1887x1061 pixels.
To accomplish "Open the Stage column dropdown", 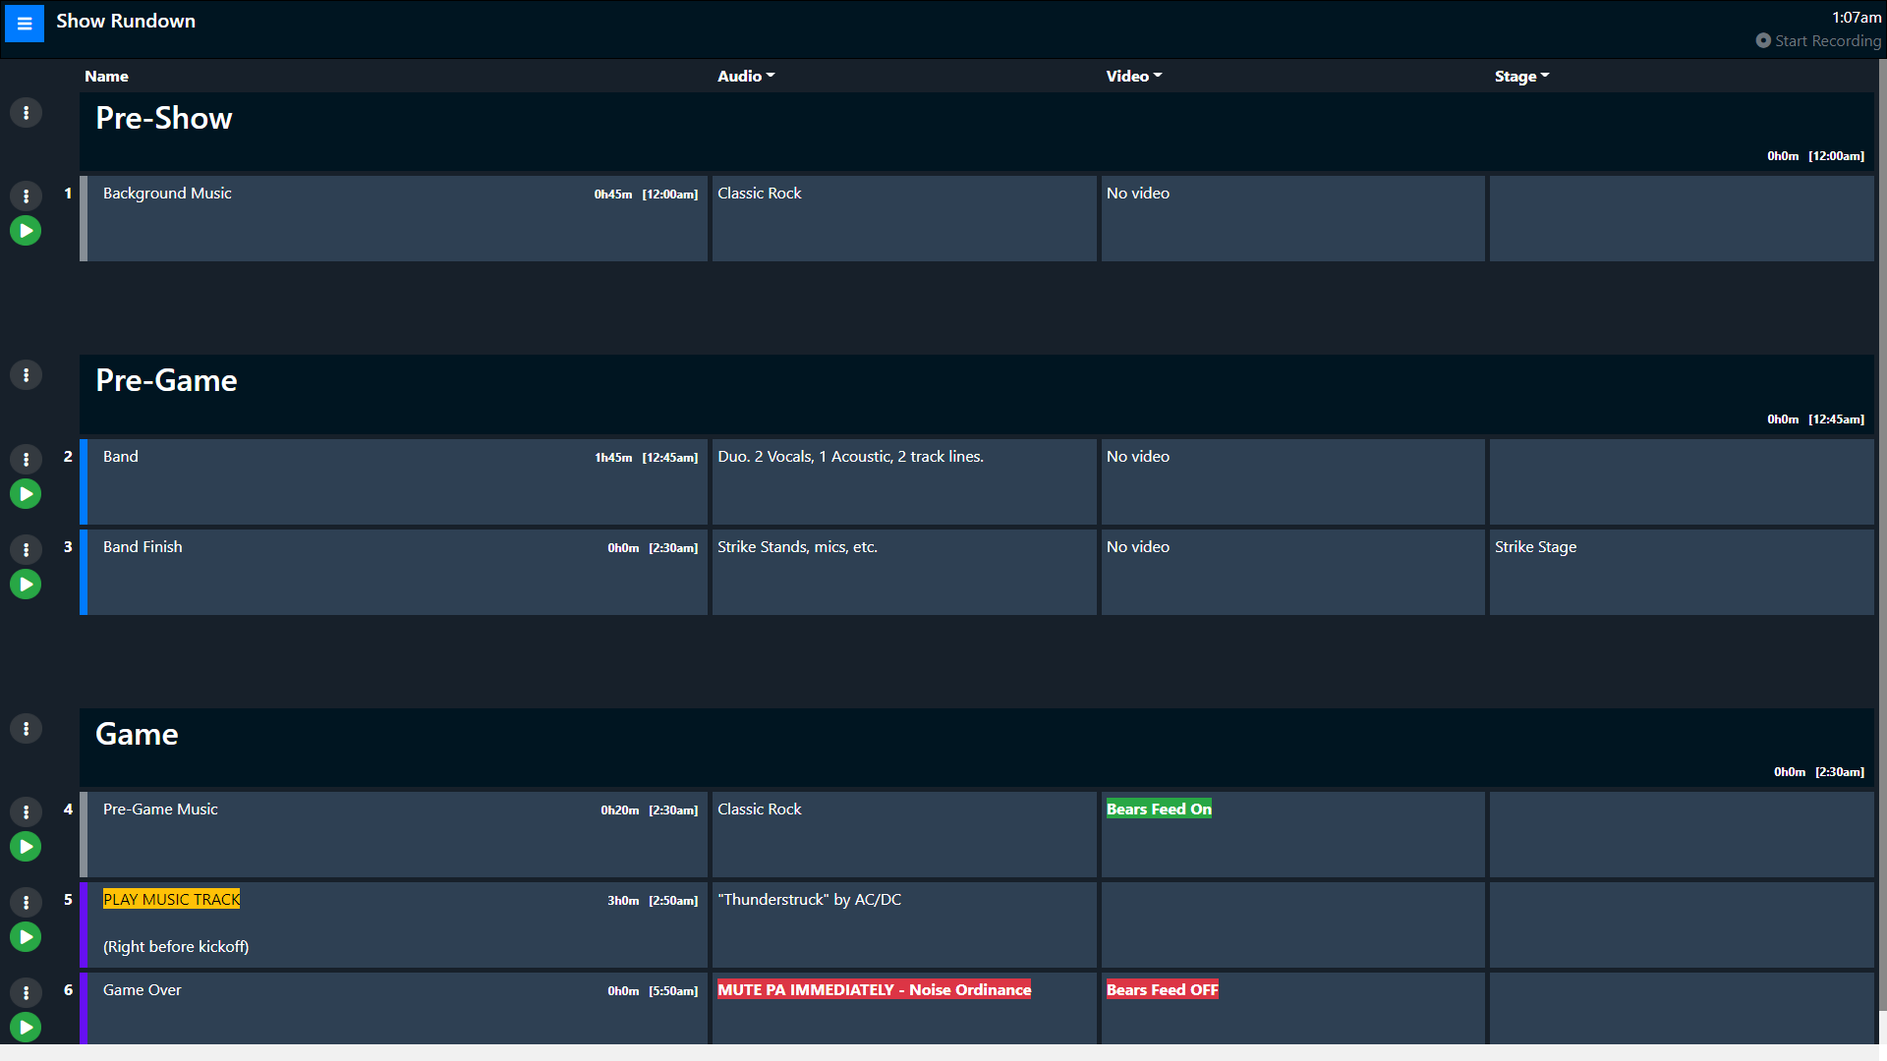I will [x=1520, y=76].
